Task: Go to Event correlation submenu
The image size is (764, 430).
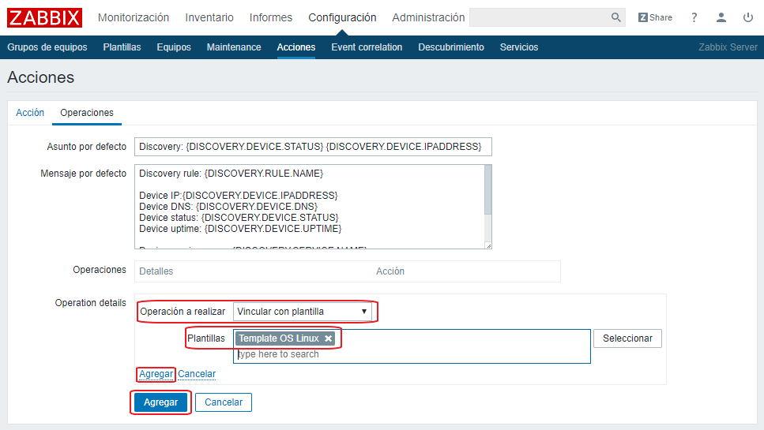Action: pyautogui.click(x=367, y=47)
